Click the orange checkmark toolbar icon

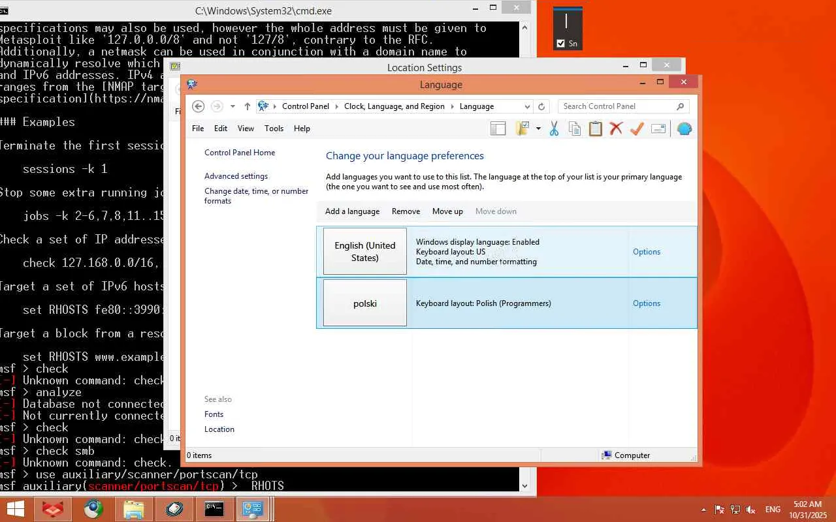pyautogui.click(x=637, y=129)
